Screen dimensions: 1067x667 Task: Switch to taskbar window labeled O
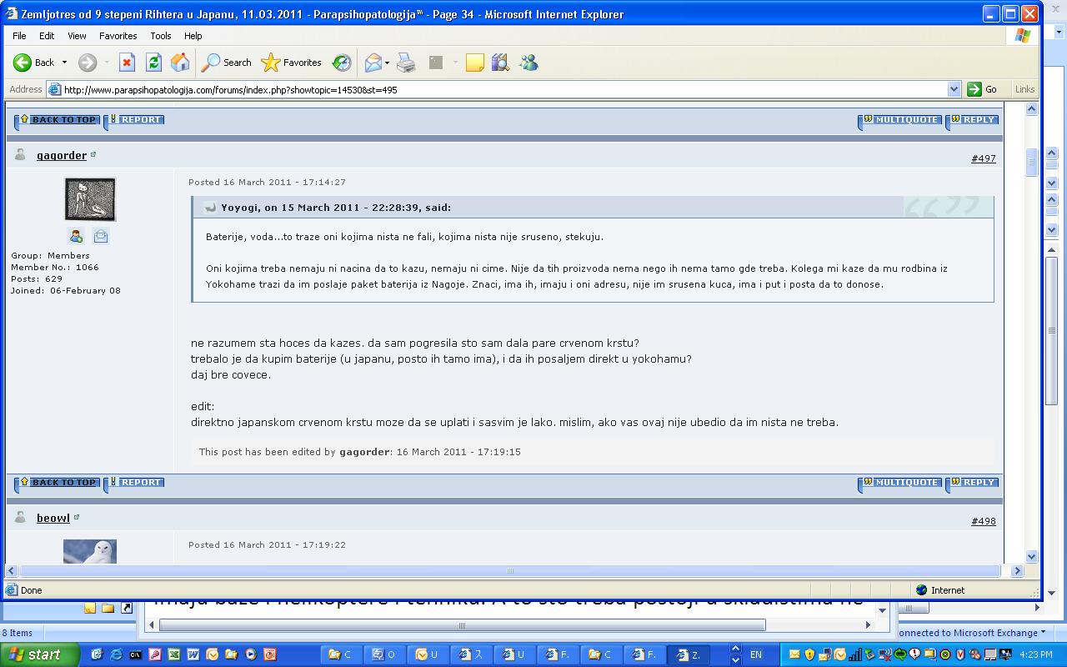(383, 654)
